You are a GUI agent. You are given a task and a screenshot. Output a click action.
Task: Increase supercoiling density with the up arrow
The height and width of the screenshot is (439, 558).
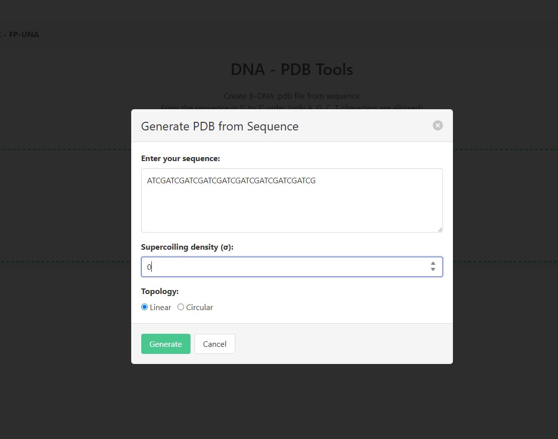point(433,263)
